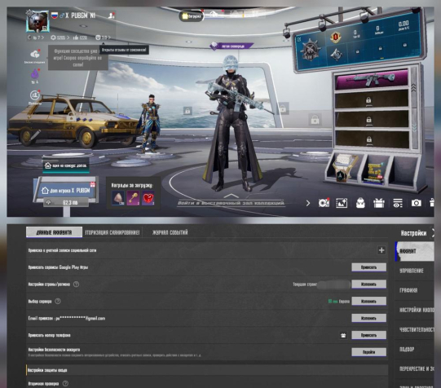Click the cloud icon in left sidebar
The image size is (441, 388).
(x=35, y=54)
